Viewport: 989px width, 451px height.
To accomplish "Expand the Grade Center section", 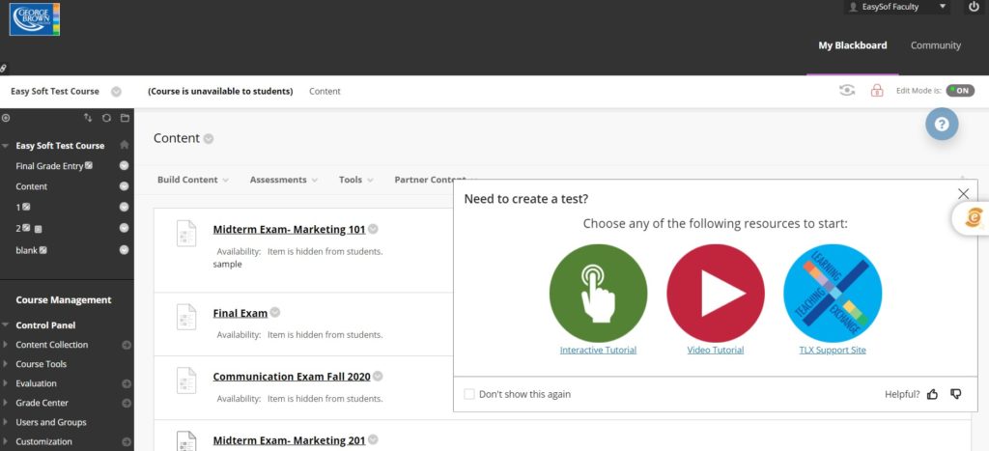I will click(x=42, y=403).
